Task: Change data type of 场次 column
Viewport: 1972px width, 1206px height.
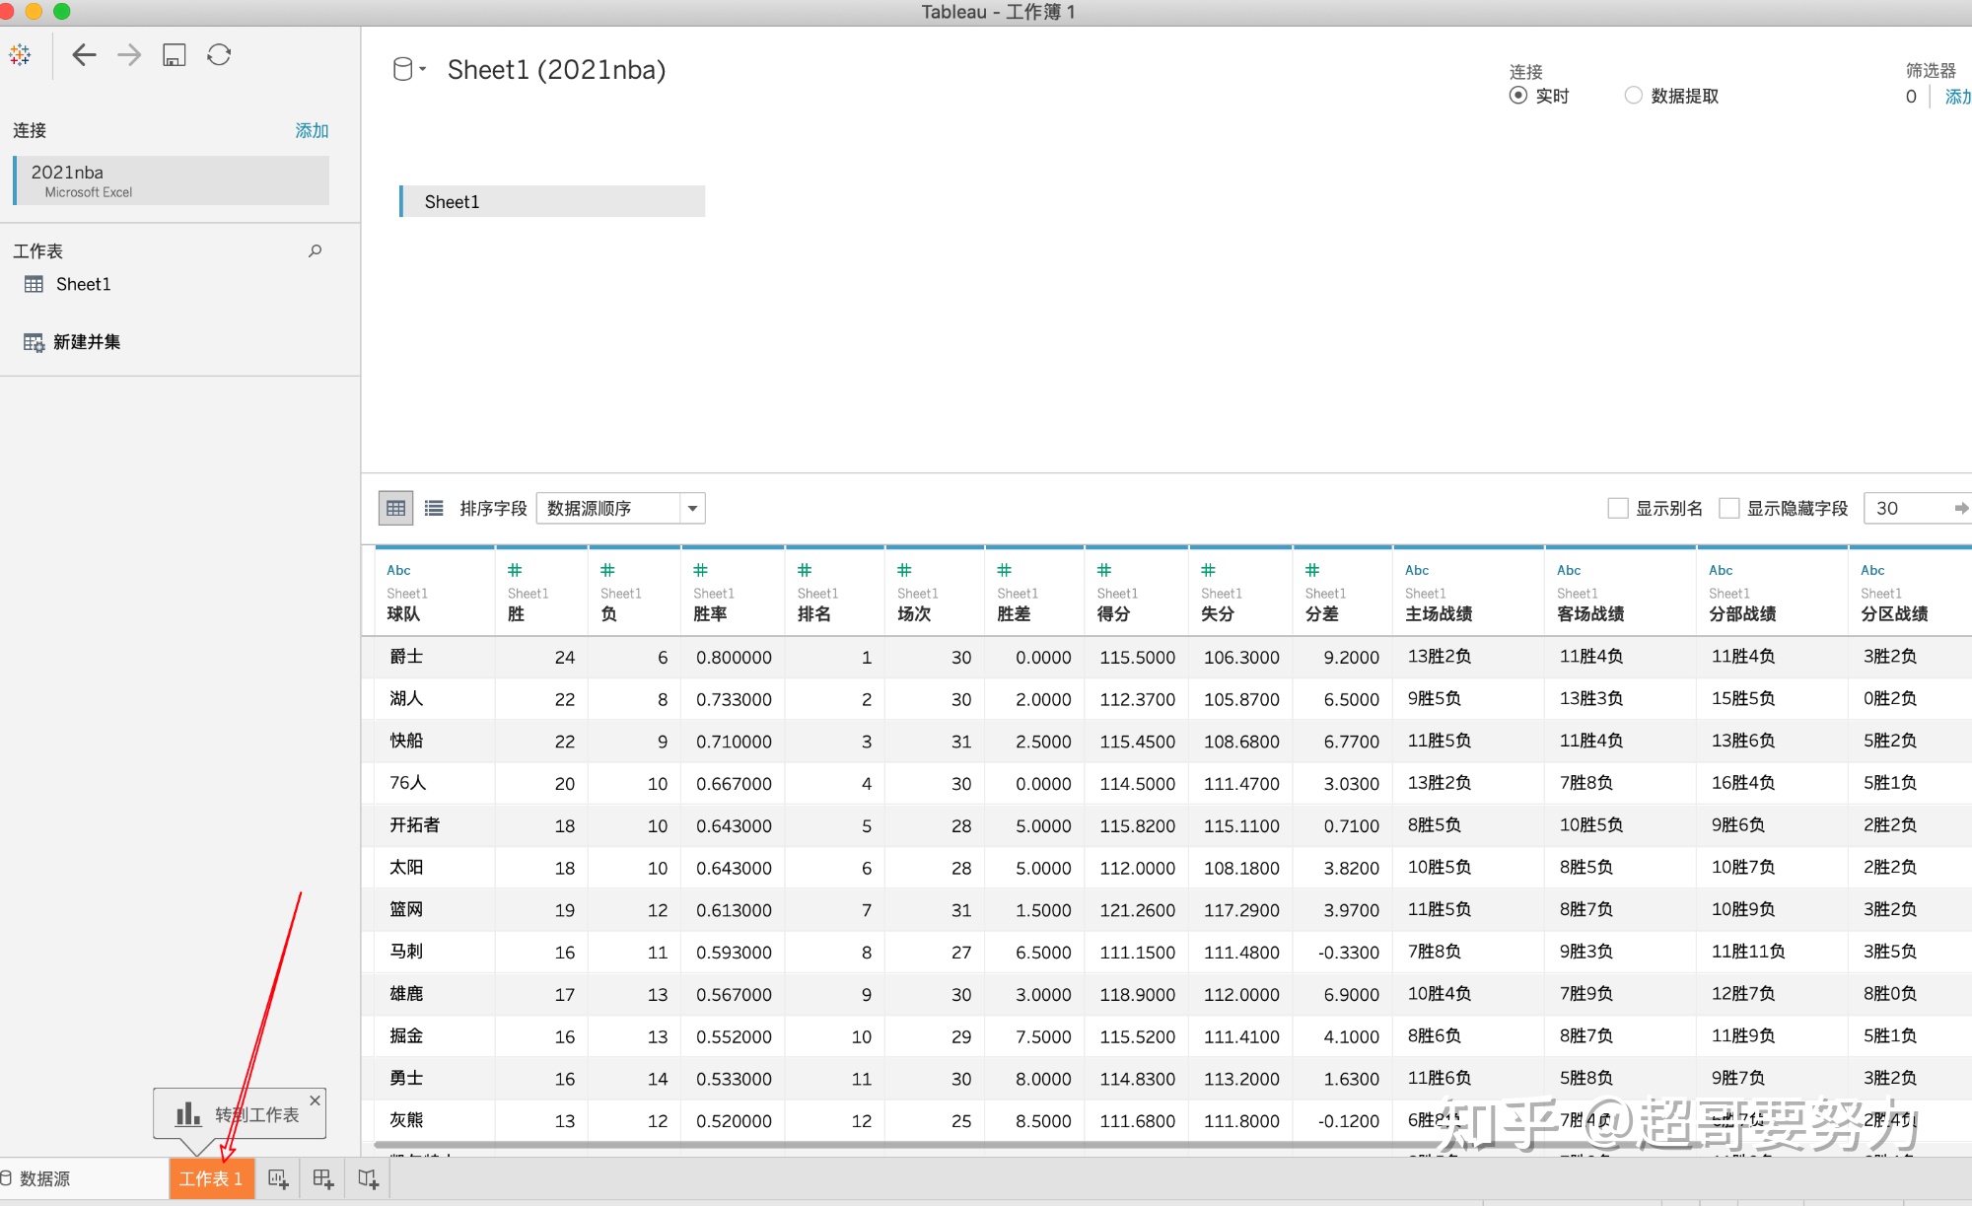Action: click(x=904, y=570)
